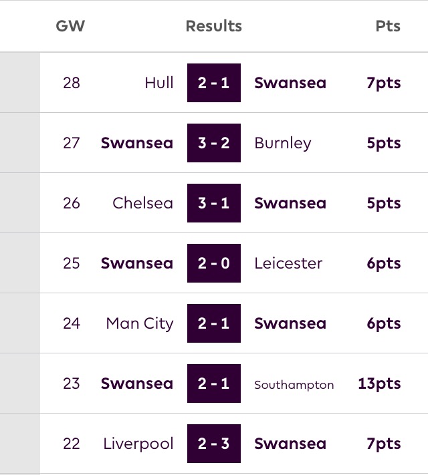Select the Liverpool team name

[138, 444]
